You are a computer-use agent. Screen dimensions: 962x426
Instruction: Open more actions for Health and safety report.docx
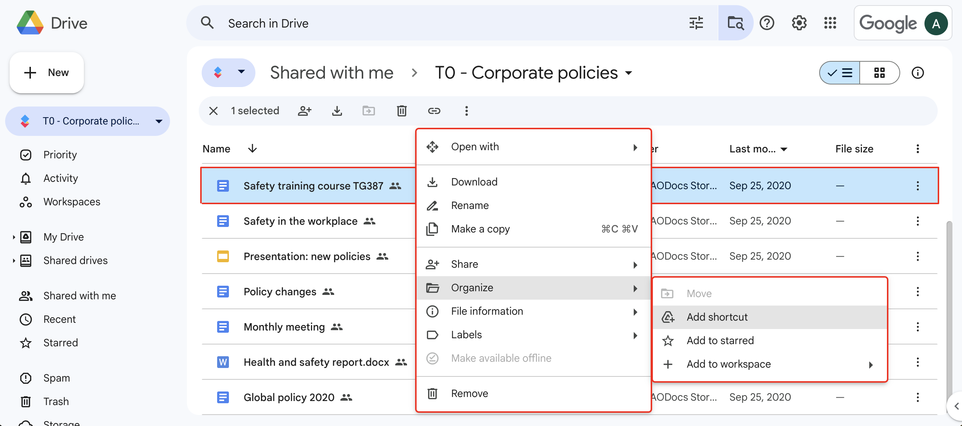917,362
